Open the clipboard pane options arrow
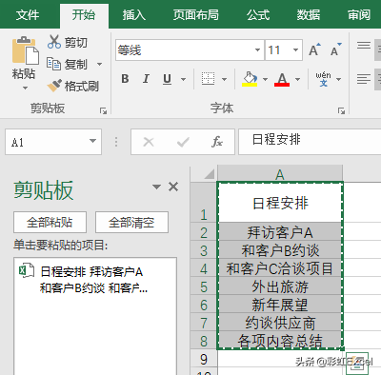Image resolution: width=381 pixels, height=375 pixels. pos(156,187)
